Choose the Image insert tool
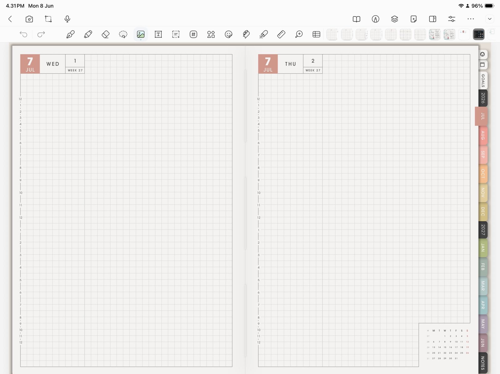Screen dimensions: 500x374 141,34
